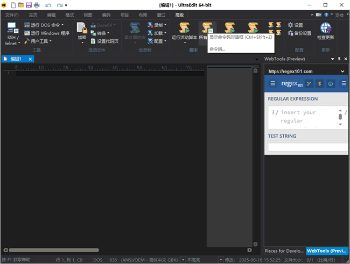Expand the 用户工具 dropdown
The height and width of the screenshot is (264, 350).
(x=51, y=41)
